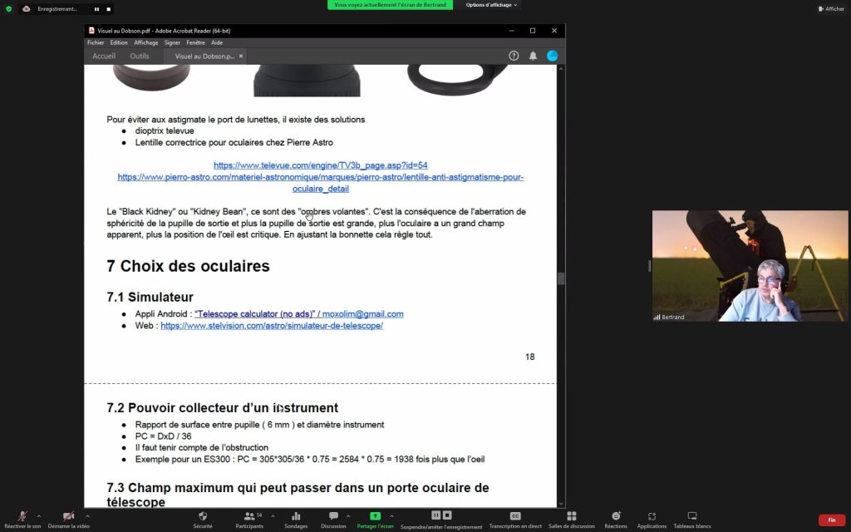Click the Enregistrement recording indicator

pyautogui.click(x=57, y=8)
